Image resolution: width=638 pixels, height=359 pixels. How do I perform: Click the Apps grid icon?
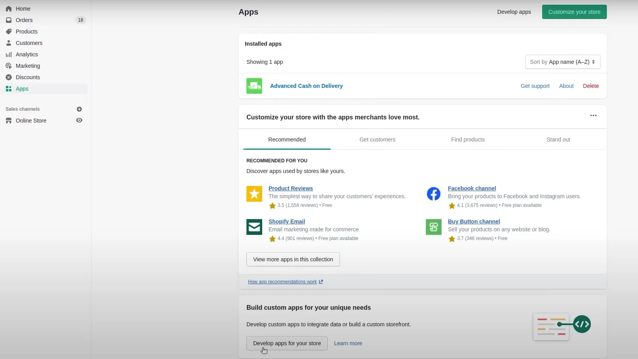click(9, 89)
